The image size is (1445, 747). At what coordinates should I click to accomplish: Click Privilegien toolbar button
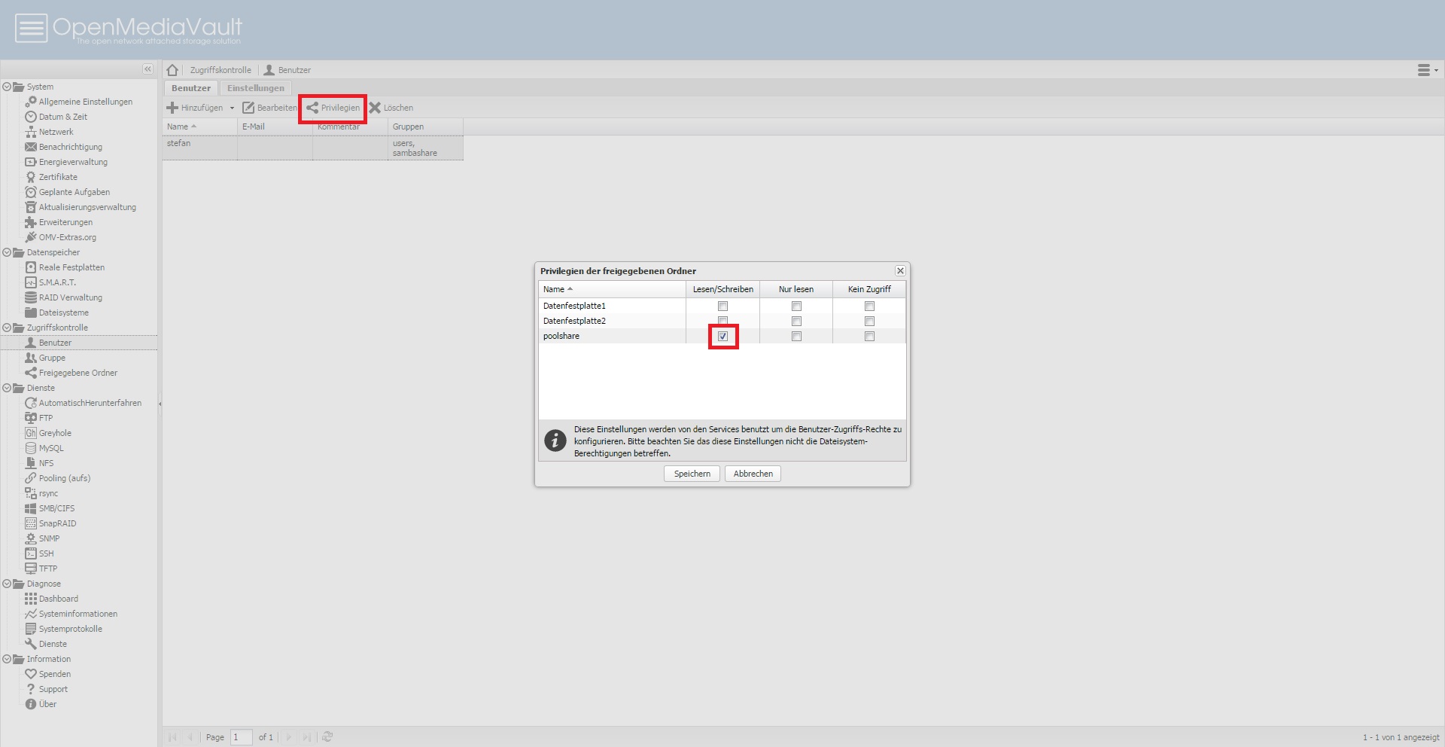tap(333, 108)
